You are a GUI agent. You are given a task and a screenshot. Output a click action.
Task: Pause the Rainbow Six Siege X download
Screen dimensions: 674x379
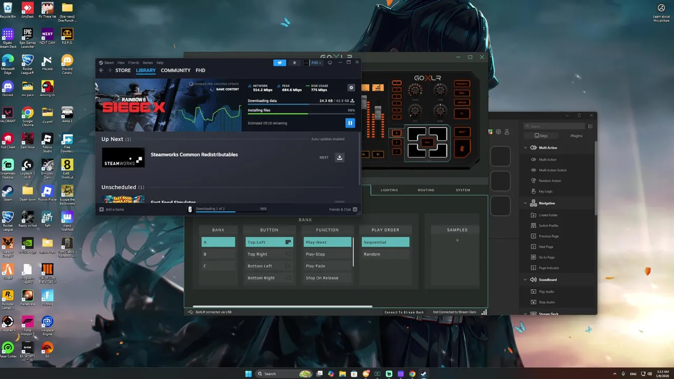(x=350, y=123)
